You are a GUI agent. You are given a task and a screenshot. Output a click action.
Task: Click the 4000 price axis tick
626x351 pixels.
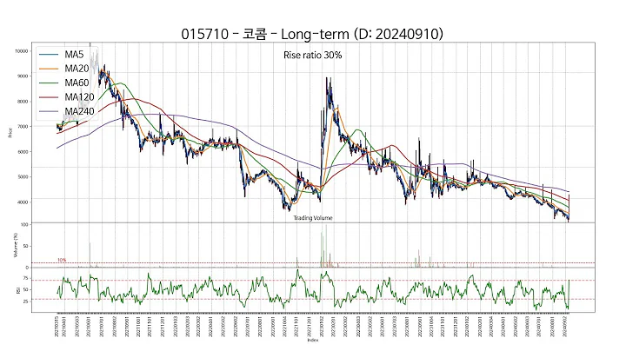click(x=23, y=202)
